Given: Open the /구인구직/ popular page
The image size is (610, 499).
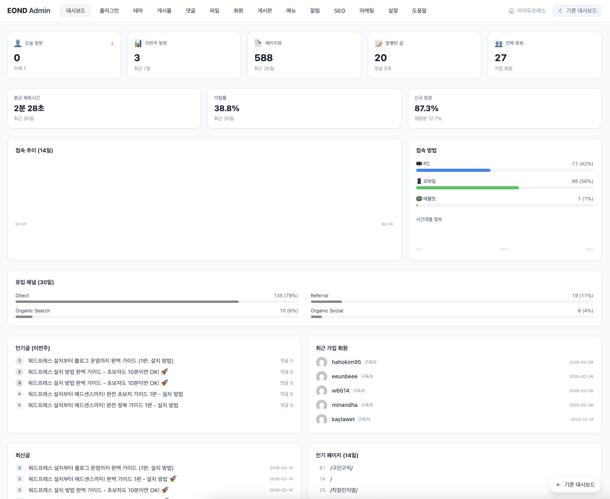Looking at the screenshot, I should 341,468.
